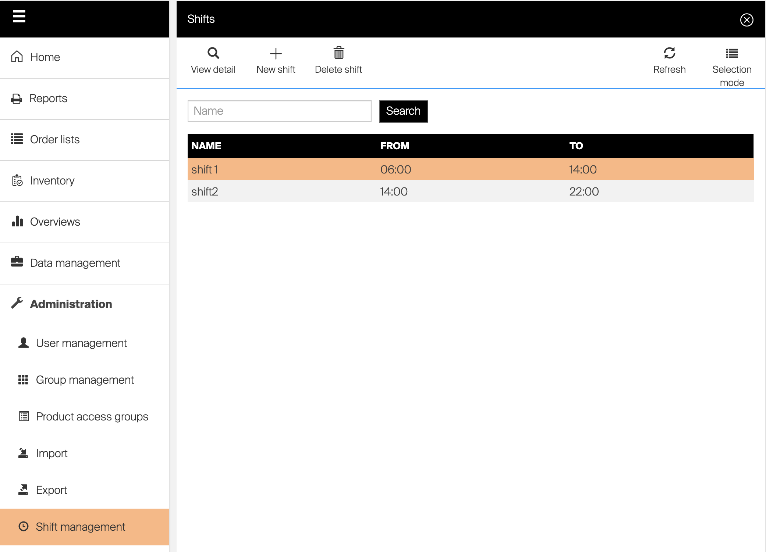766x552 pixels.
Task: Open User management page
Action: pyautogui.click(x=81, y=343)
